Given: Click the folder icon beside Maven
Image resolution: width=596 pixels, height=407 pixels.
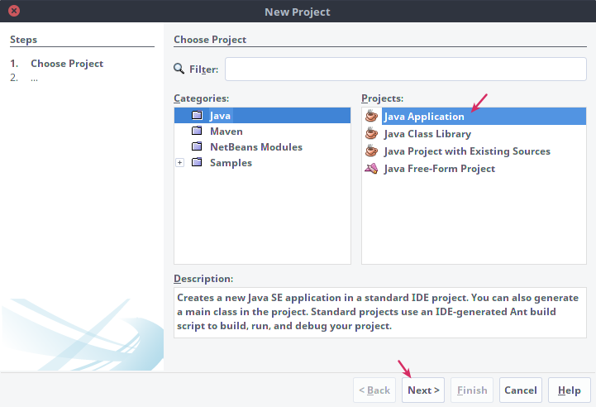Looking at the screenshot, I should pyautogui.click(x=197, y=131).
